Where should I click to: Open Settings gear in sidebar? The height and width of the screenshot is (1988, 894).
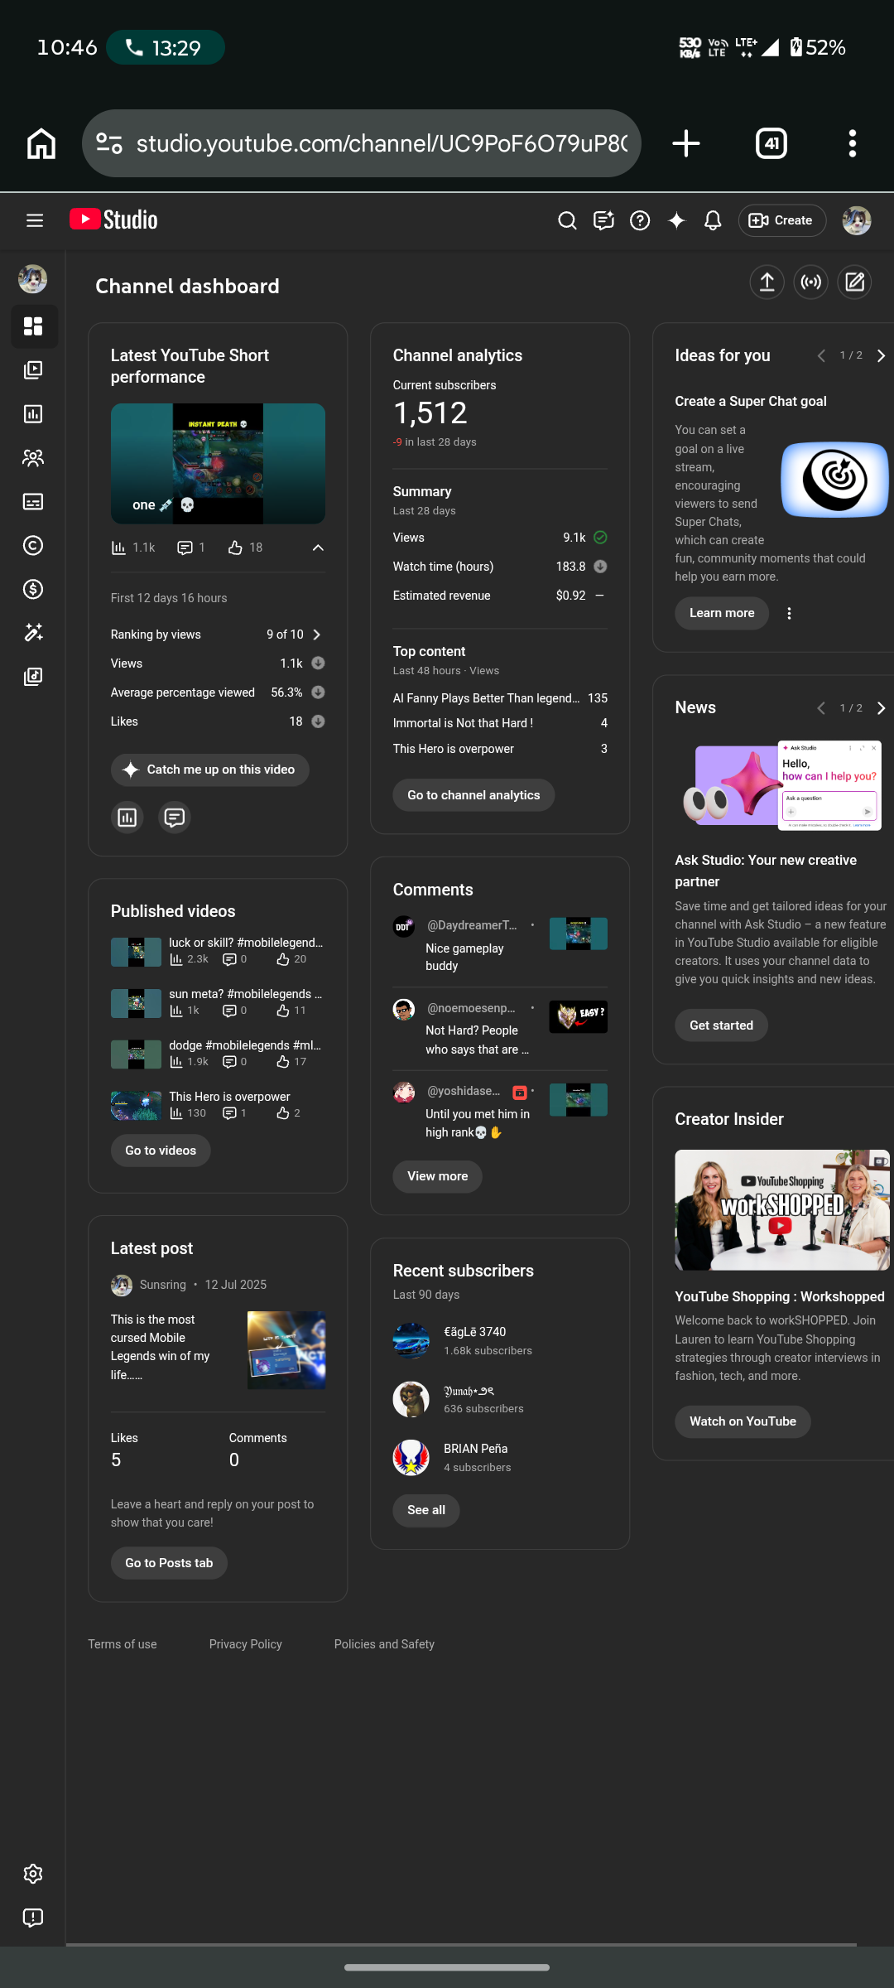[x=33, y=1874]
